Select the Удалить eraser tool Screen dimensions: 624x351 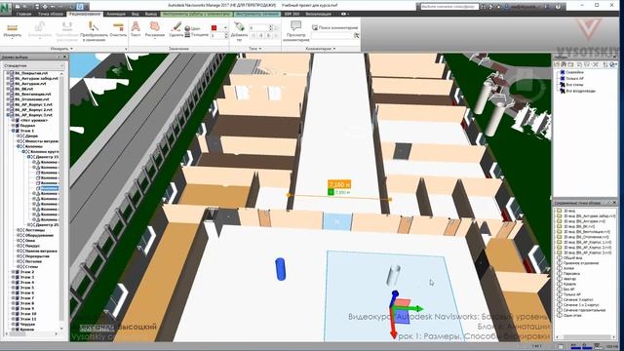pyautogui.click(x=175, y=30)
